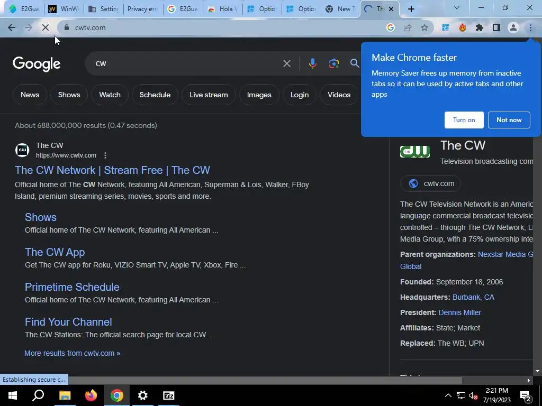Viewport: 542px width, 406px height.
Task: Select the Login filter chip
Action: click(300, 95)
